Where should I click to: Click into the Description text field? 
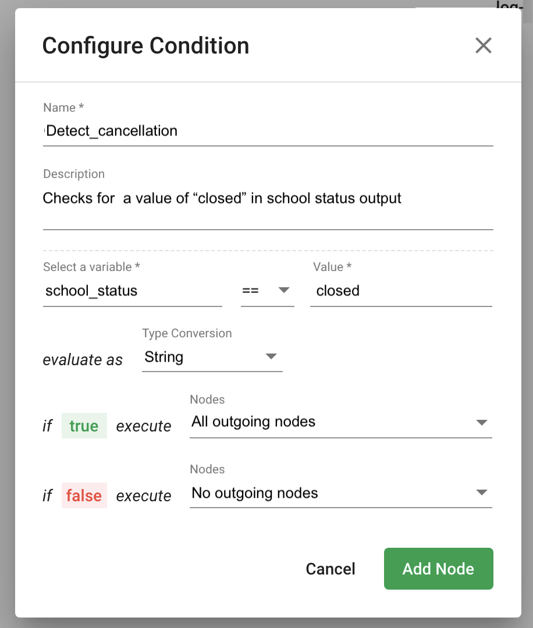(x=268, y=198)
